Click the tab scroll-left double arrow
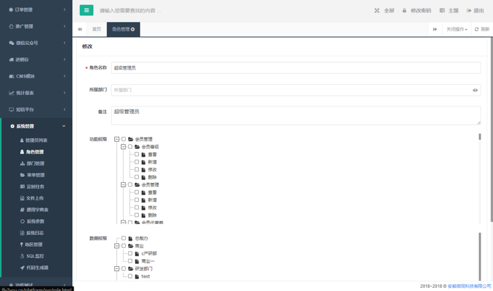493x291 pixels. click(x=80, y=29)
